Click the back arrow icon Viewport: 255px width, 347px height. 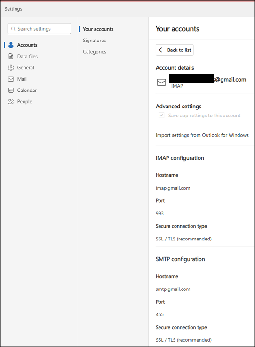point(162,50)
